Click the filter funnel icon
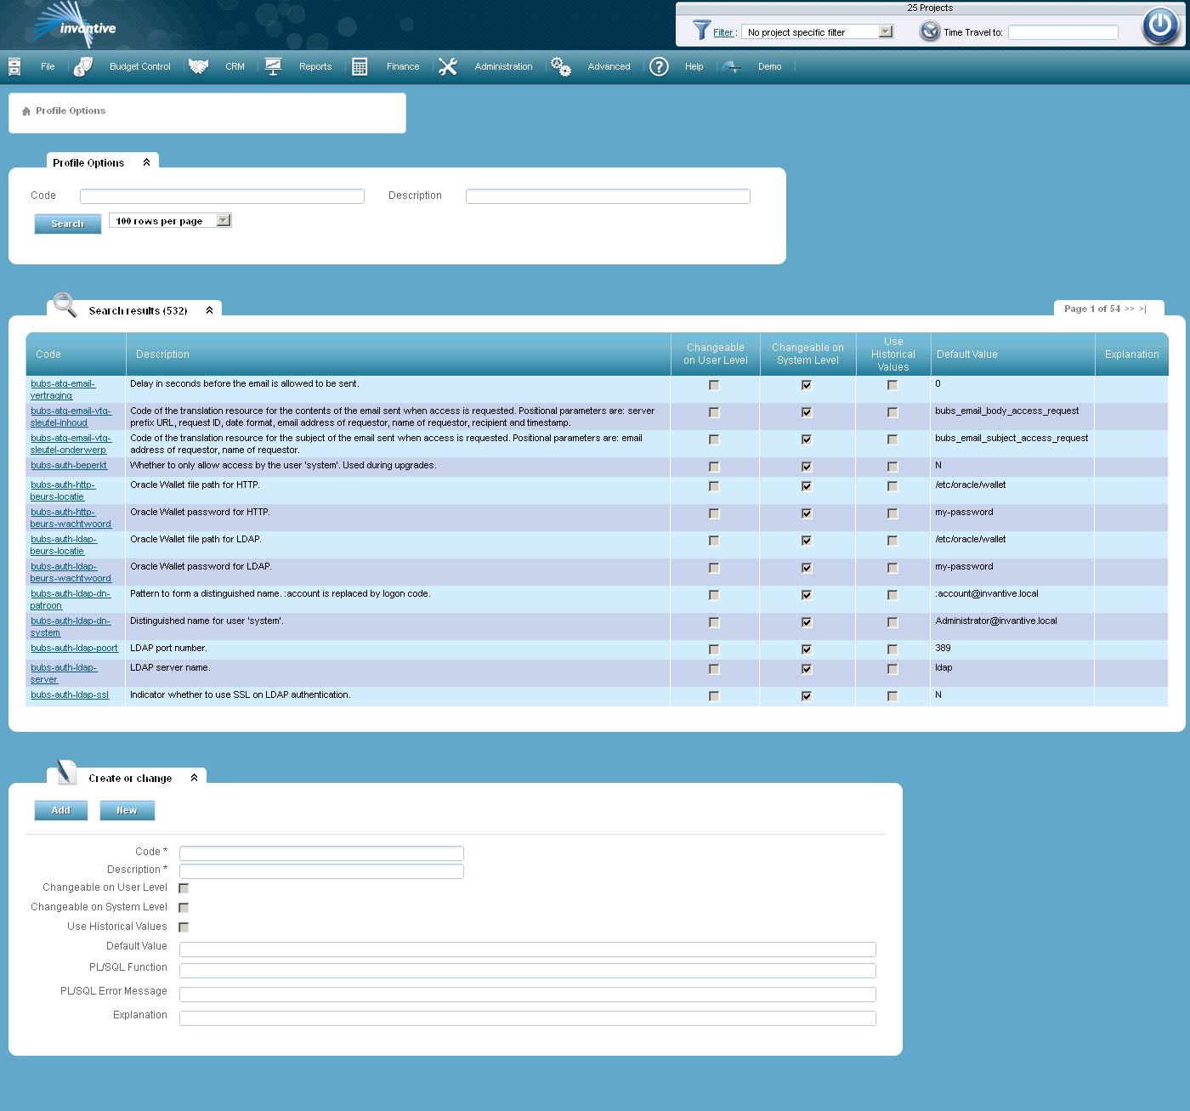Viewport: 1190px width, 1111px height. (x=701, y=31)
